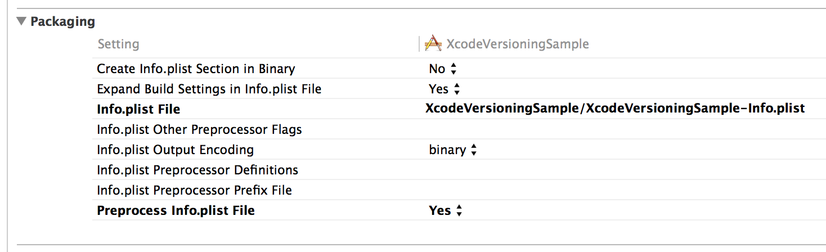The image size is (826, 252).
Task: Open Preprocess Info.plist File Yes popup
Action: tap(446, 210)
